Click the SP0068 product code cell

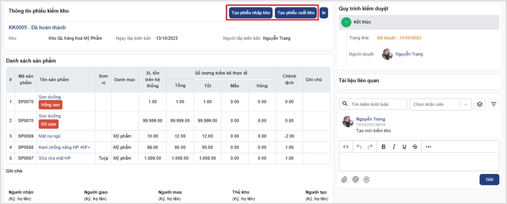[26, 147]
